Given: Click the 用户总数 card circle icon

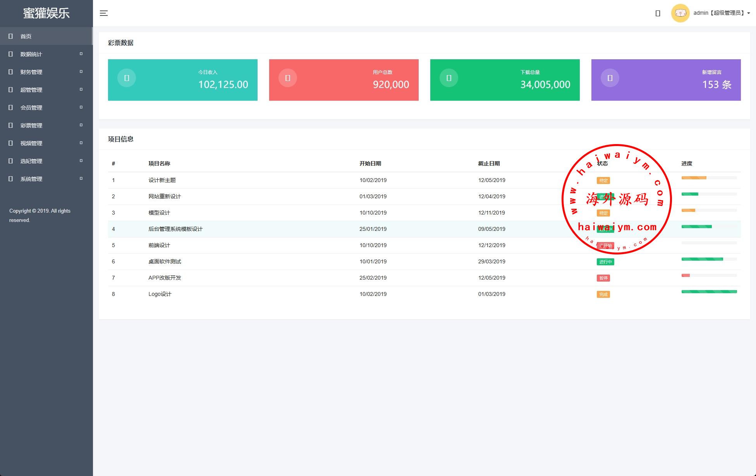Looking at the screenshot, I should tap(288, 78).
